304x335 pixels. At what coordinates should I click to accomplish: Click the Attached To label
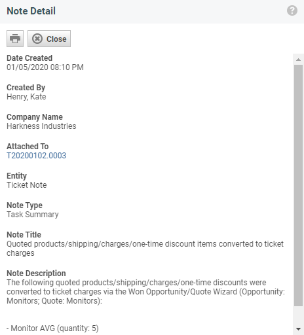28,146
